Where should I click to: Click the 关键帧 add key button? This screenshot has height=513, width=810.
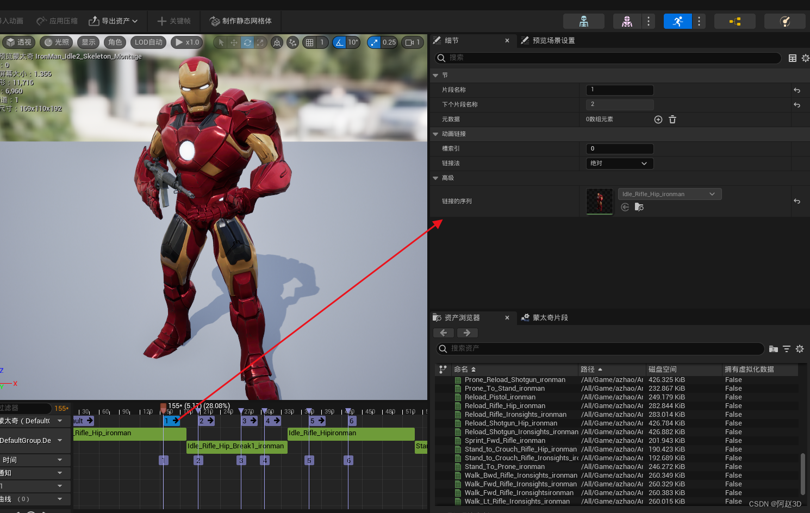tap(174, 21)
